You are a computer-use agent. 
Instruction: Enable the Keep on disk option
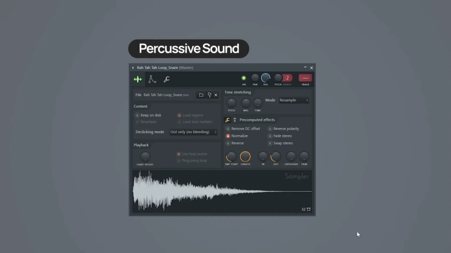tap(137, 116)
